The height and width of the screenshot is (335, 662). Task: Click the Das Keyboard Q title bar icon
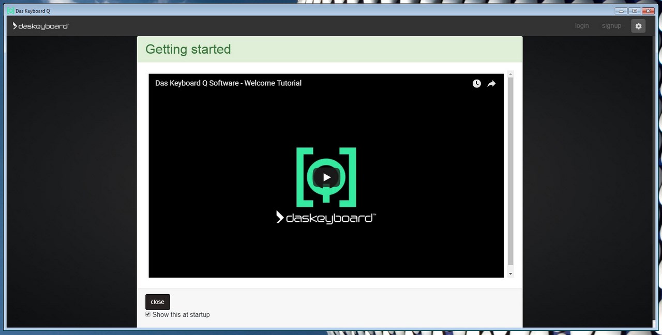[10, 11]
